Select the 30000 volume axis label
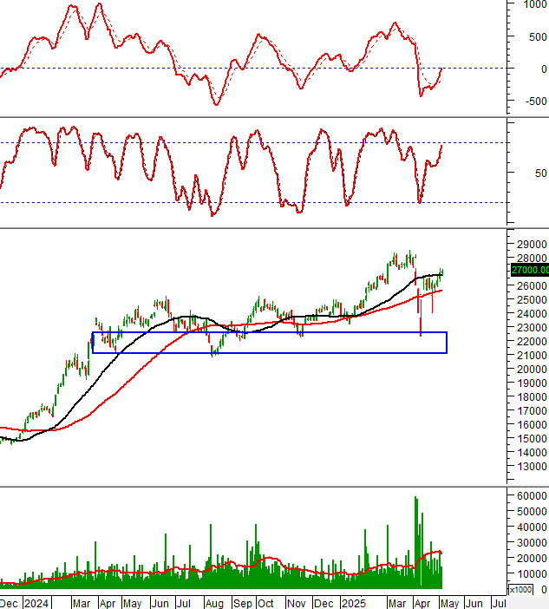The height and width of the screenshot is (609, 549). (532, 542)
